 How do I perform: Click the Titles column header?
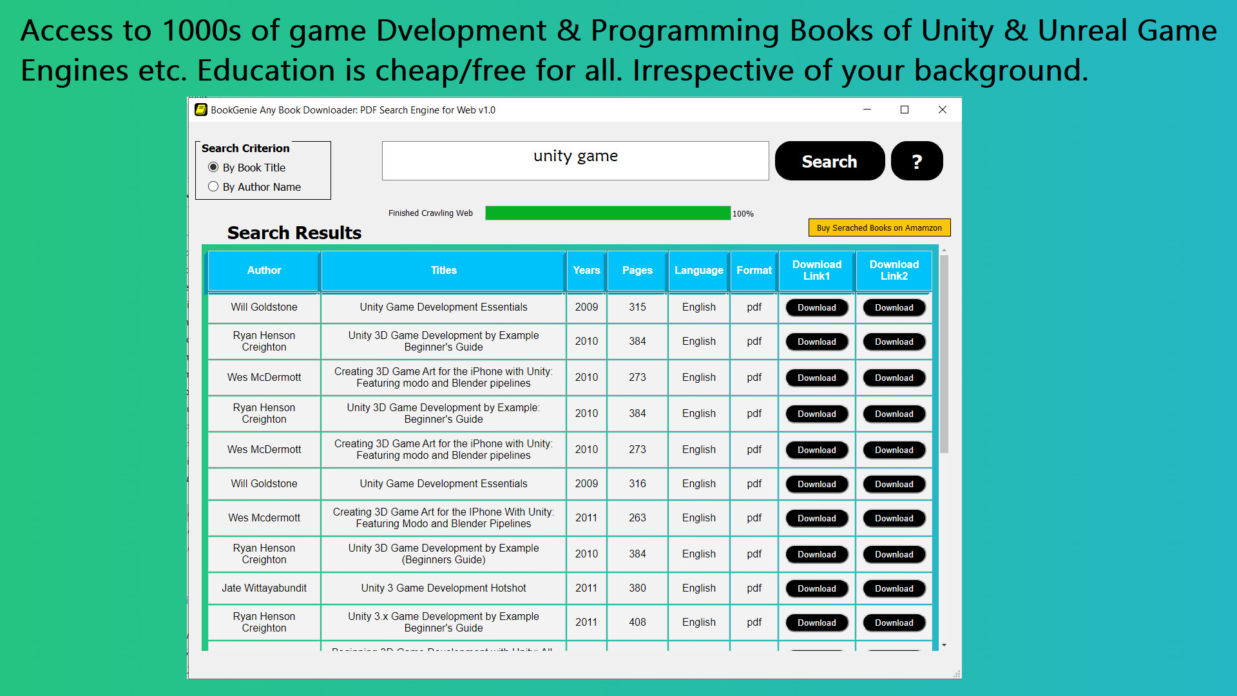443,271
